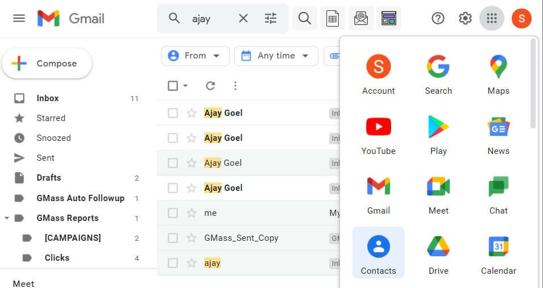Click the Gmail logo
Image resolution: width=543 pixels, height=288 pixels.
click(x=71, y=18)
